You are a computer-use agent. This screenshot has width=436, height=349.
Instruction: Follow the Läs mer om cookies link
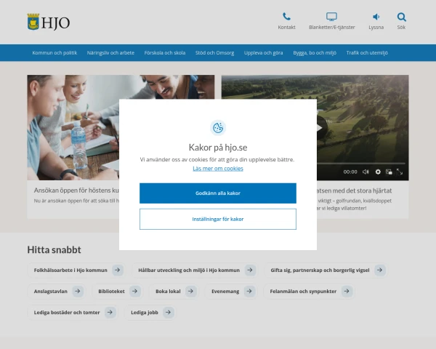click(x=218, y=169)
